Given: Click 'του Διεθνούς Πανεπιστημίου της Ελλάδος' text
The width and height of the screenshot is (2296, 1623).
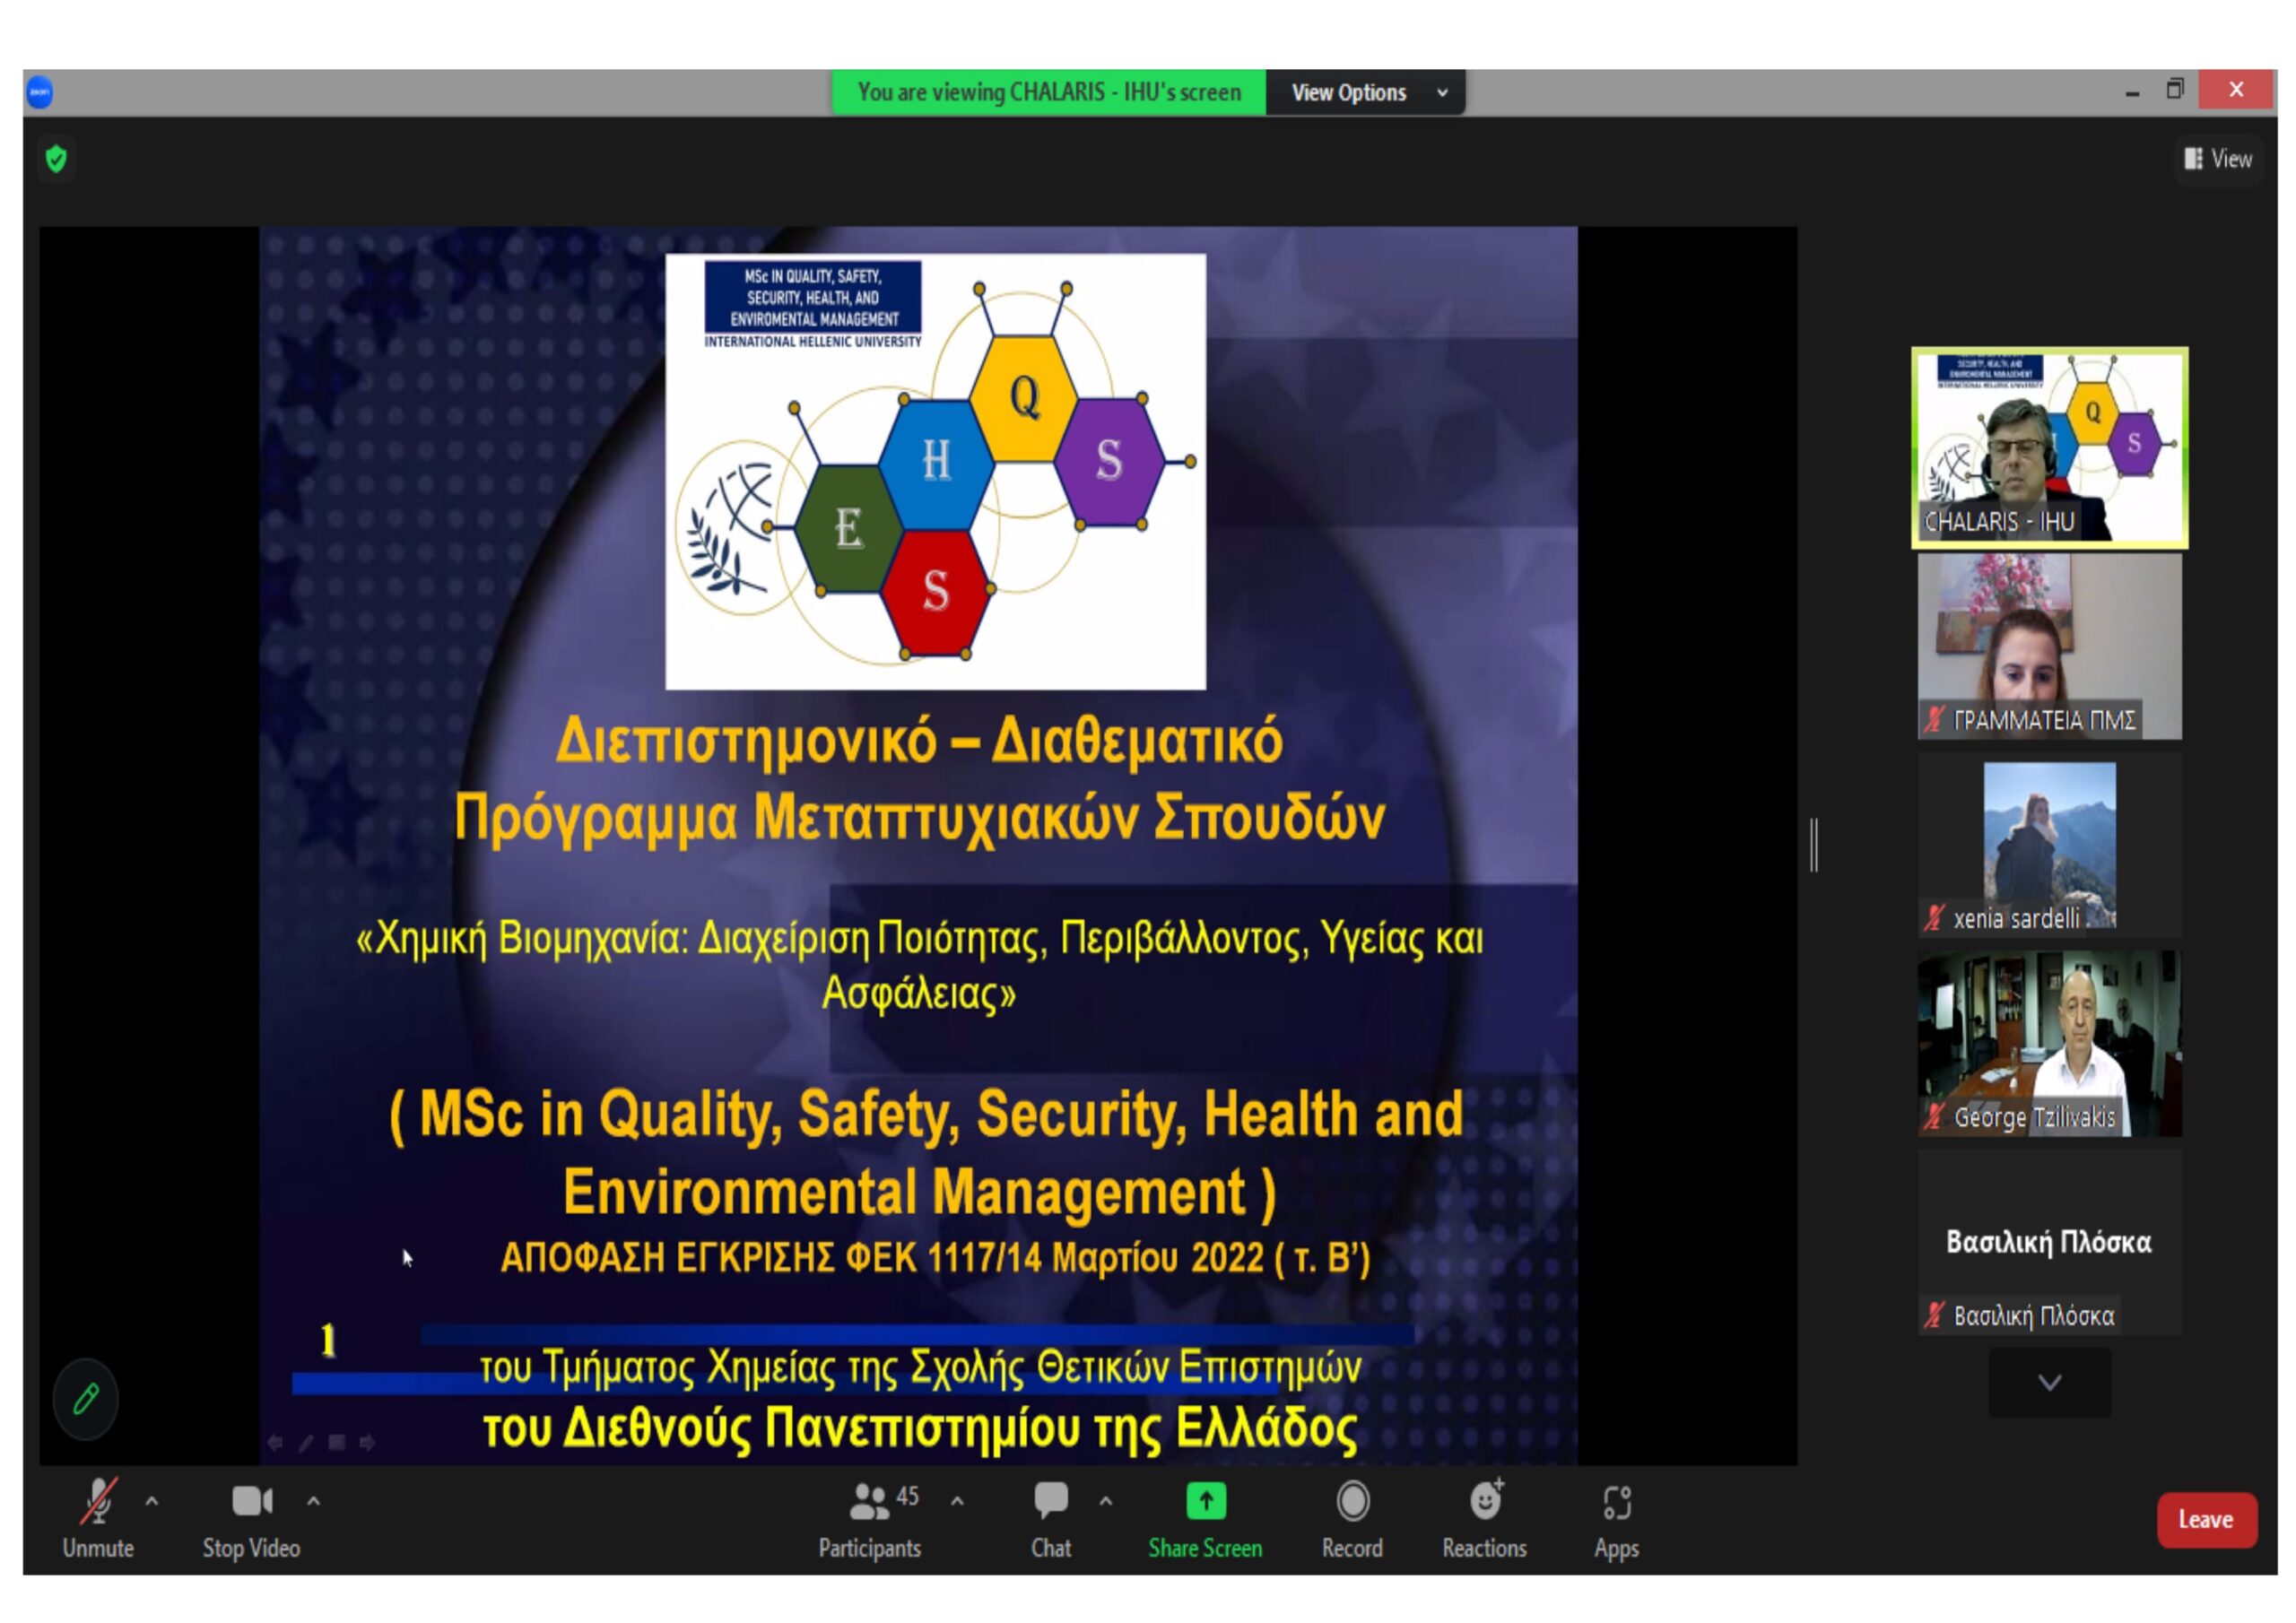Looking at the screenshot, I should click(920, 1428).
